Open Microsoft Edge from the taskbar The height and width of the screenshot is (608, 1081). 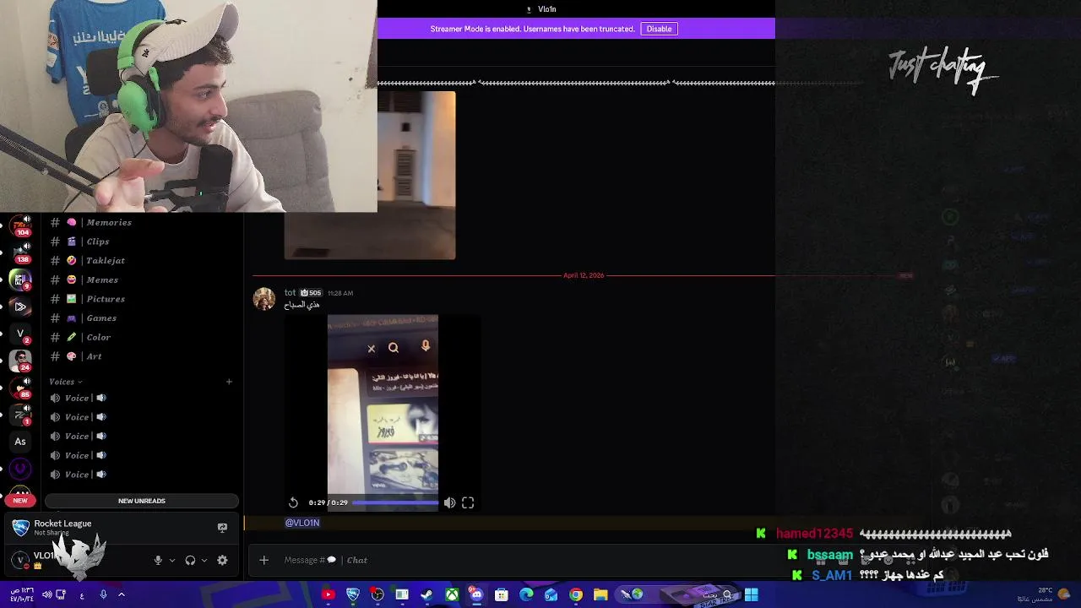pyautogui.click(x=526, y=594)
